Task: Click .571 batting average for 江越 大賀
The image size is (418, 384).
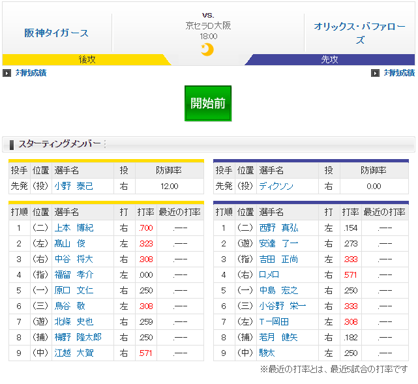Action: (x=146, y=353)
